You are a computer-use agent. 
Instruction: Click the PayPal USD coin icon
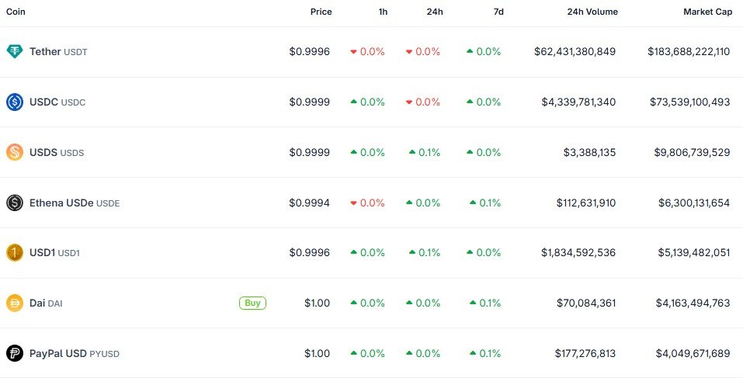pyautogui.click(x=14, y=353)
